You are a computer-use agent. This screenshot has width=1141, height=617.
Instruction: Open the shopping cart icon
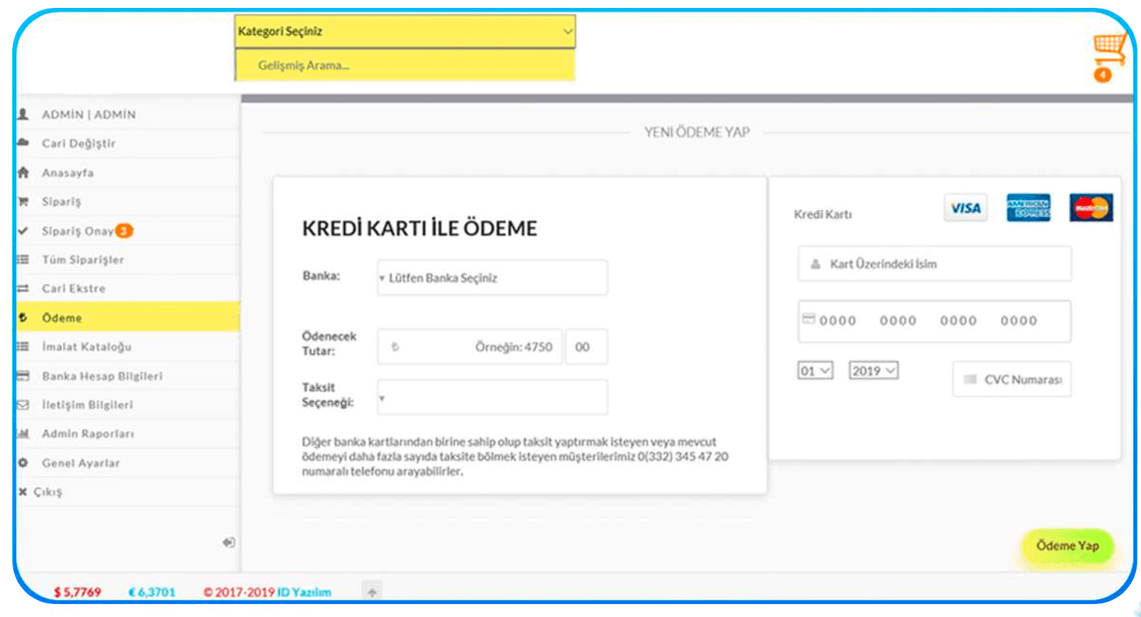pos(1109,49)
